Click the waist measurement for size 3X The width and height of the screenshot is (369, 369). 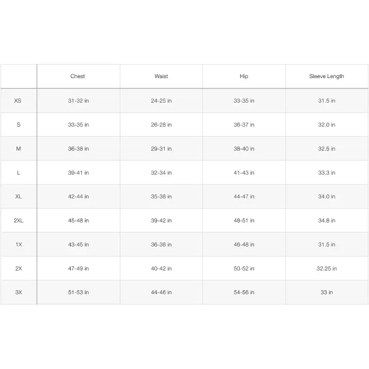[x=161, y=293]
